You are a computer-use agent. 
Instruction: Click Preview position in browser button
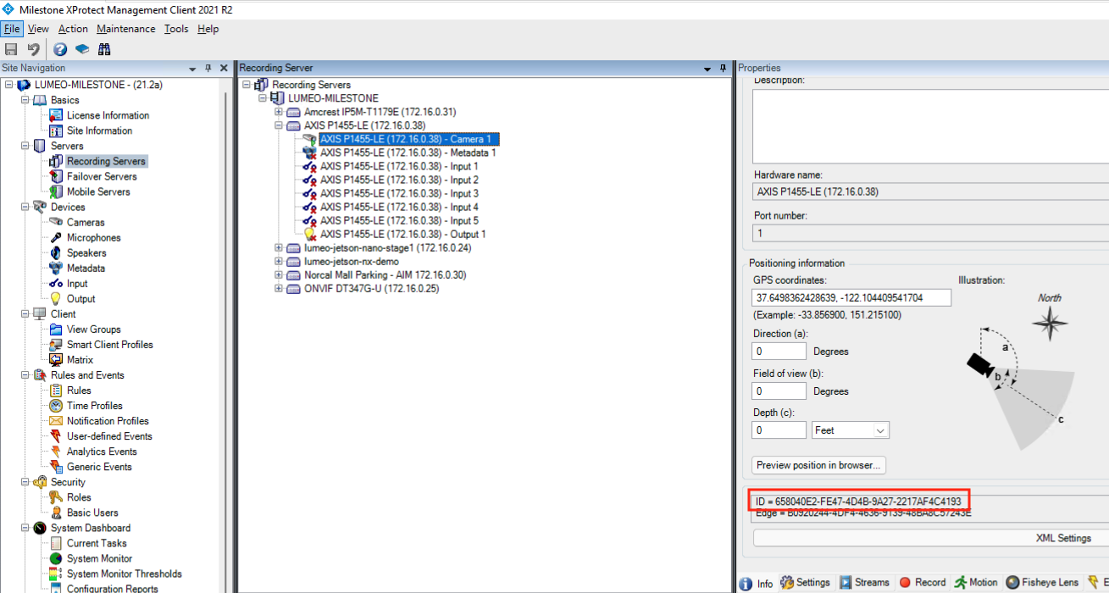pos(819,465)
